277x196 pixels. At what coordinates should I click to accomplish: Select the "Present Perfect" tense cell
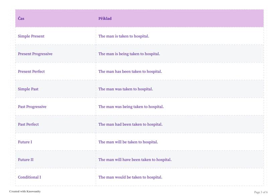point(31,72)
